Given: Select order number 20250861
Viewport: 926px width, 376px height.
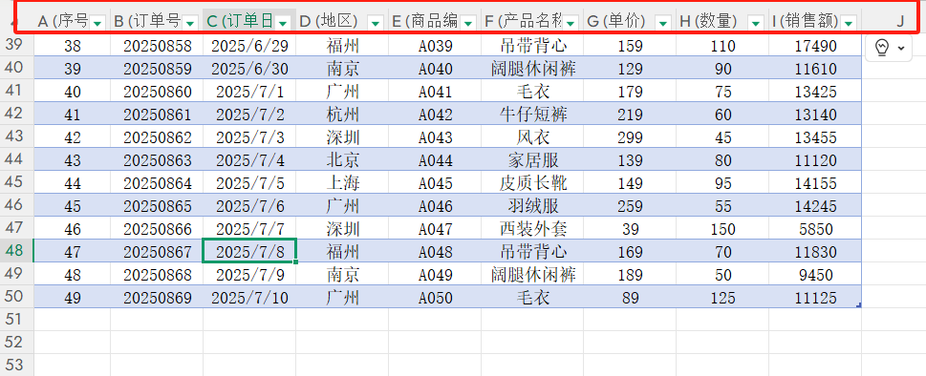Looking at the screenshot, I should click(x=157, y=115).
